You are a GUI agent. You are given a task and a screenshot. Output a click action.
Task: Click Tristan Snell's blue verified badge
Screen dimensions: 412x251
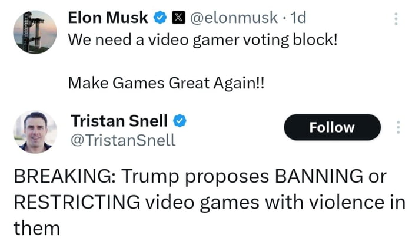tap(180, 121)
